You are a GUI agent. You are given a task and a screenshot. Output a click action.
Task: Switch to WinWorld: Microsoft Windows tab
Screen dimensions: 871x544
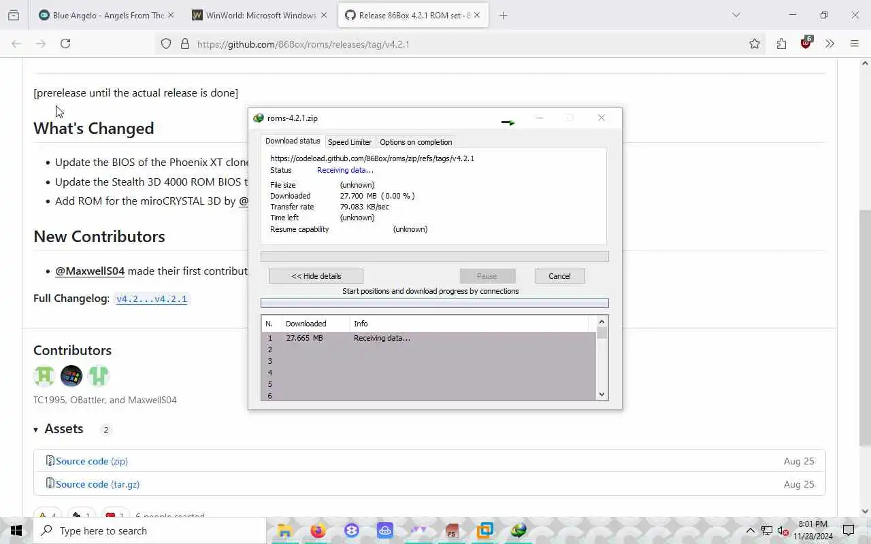252,15
